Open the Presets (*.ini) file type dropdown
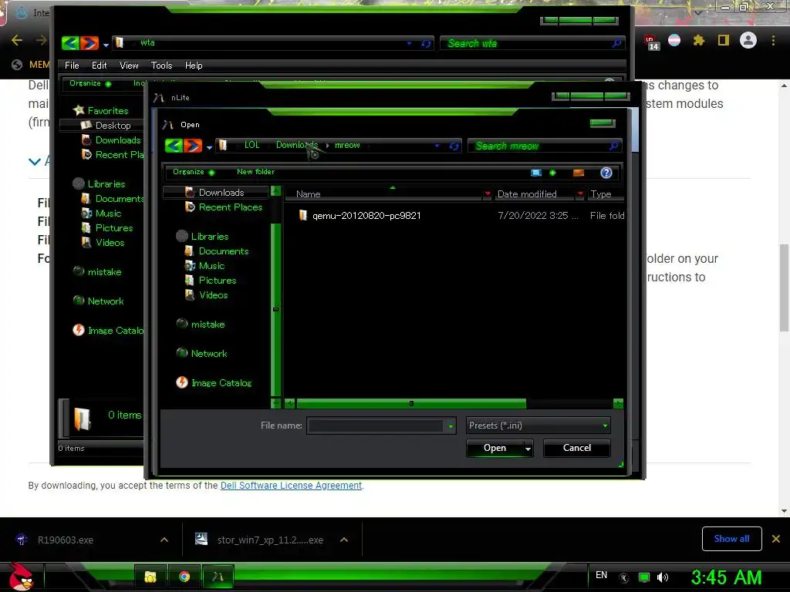Screen dimensions: 790x592 coord(538,425)
